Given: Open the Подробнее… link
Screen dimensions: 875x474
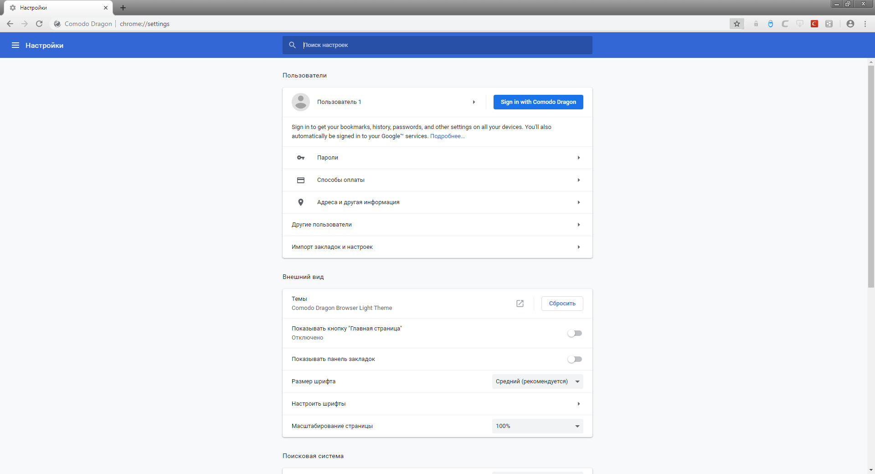Looking at the screenshot, I should (447, 136).
